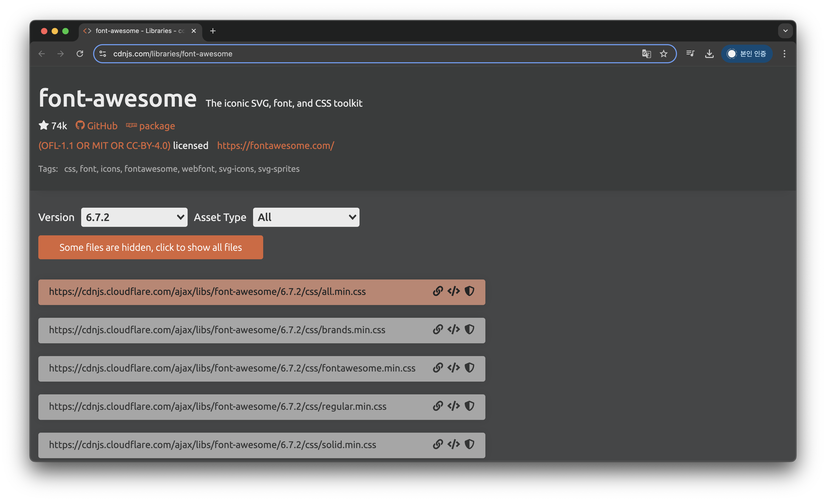Viewport: 826px width, 501px height.
Task: Click the fontawesome tag text
Action: point(151,168)
